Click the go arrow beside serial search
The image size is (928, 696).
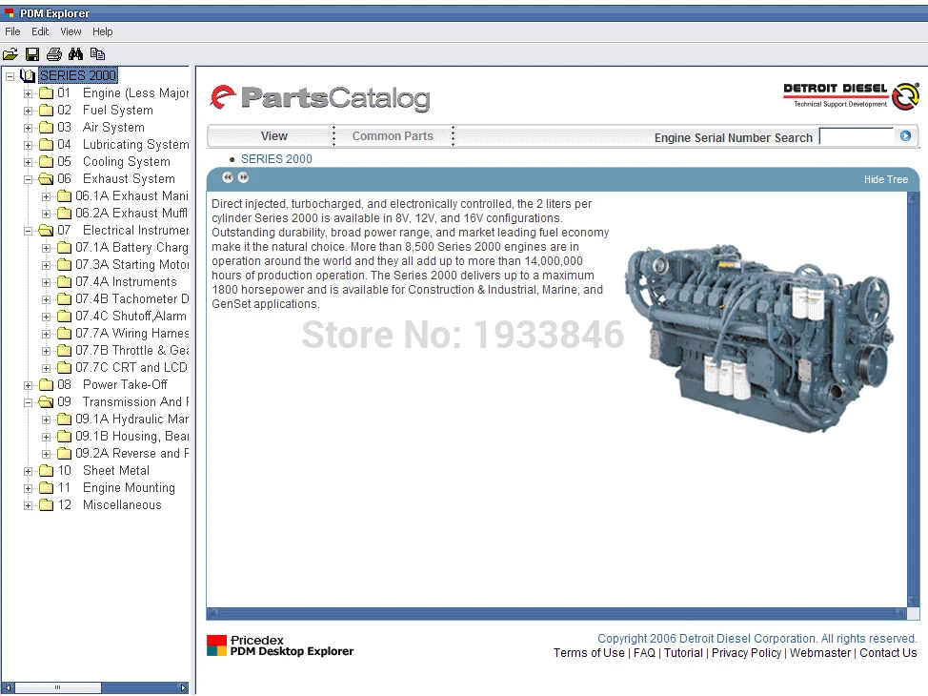pyautogui.click(x=905, y=136)
